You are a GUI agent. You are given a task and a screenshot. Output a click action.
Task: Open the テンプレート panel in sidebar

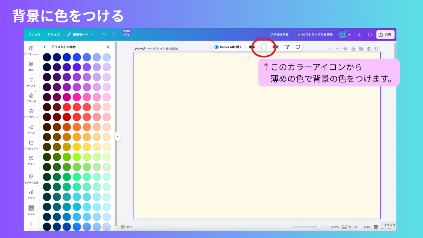[x=31, y=50]
